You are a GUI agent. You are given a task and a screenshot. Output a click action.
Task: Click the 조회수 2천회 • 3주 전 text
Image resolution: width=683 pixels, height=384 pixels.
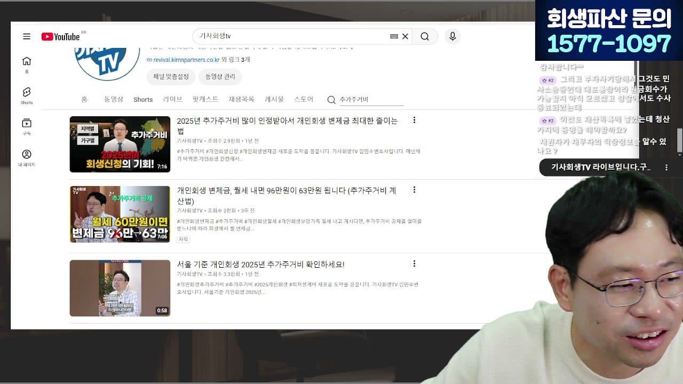pyautogui.click(x=231, y=211)
